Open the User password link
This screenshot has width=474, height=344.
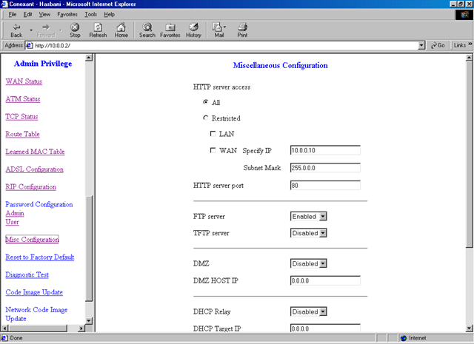[x=12, y=222]
